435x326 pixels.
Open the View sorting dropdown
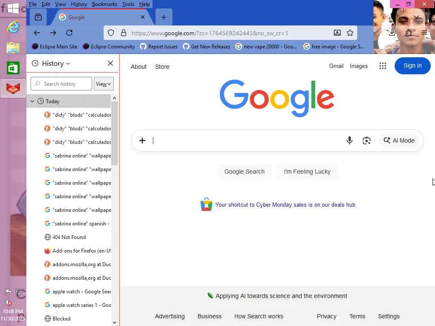pos(104,84)
